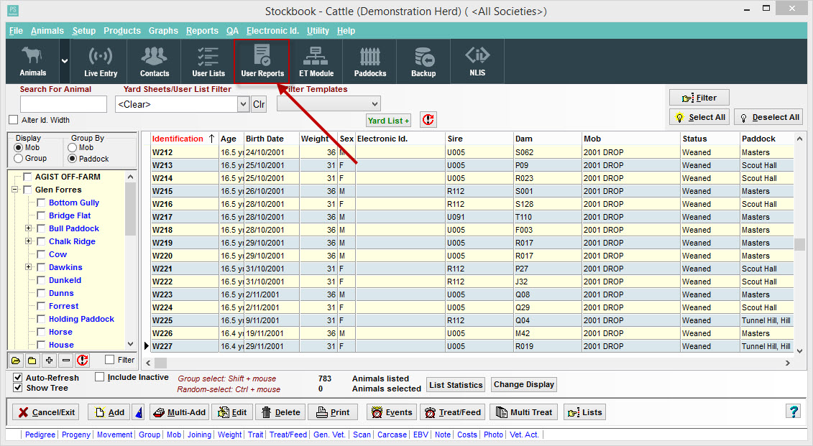This screenshot has height=446, width=813.
Task: Open the NLIS module
Action: coord(477,62)
